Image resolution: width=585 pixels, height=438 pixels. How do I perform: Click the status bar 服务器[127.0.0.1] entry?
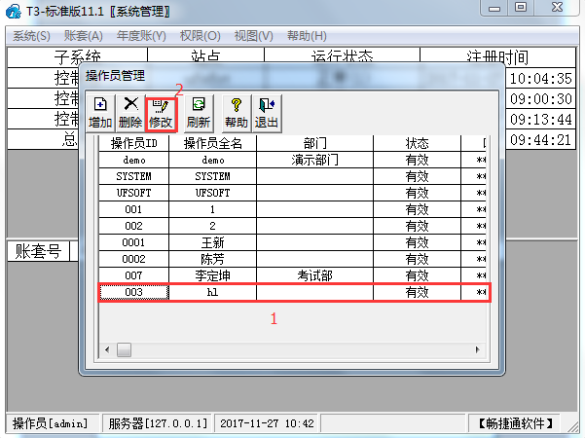pyautogui.click(x=158, y=423)
